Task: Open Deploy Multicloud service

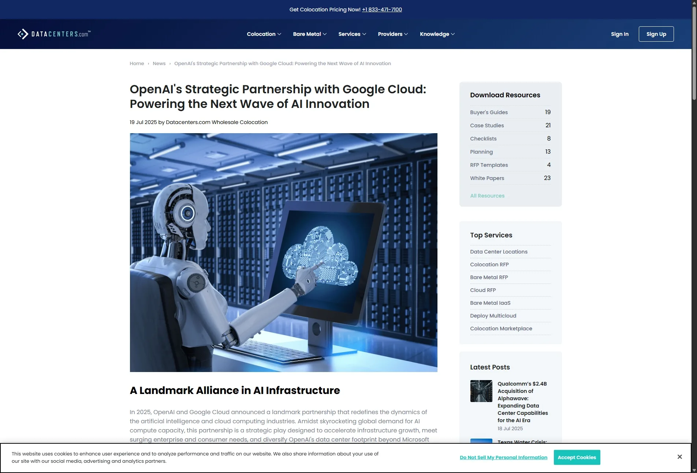Action: 493,316
